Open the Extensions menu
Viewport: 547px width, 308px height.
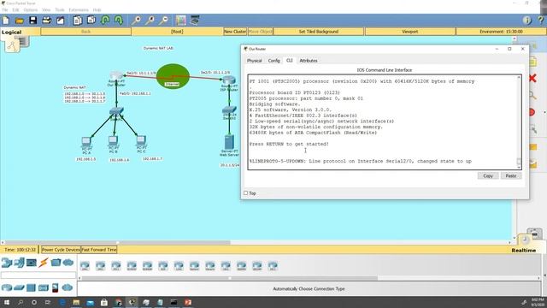79,9
